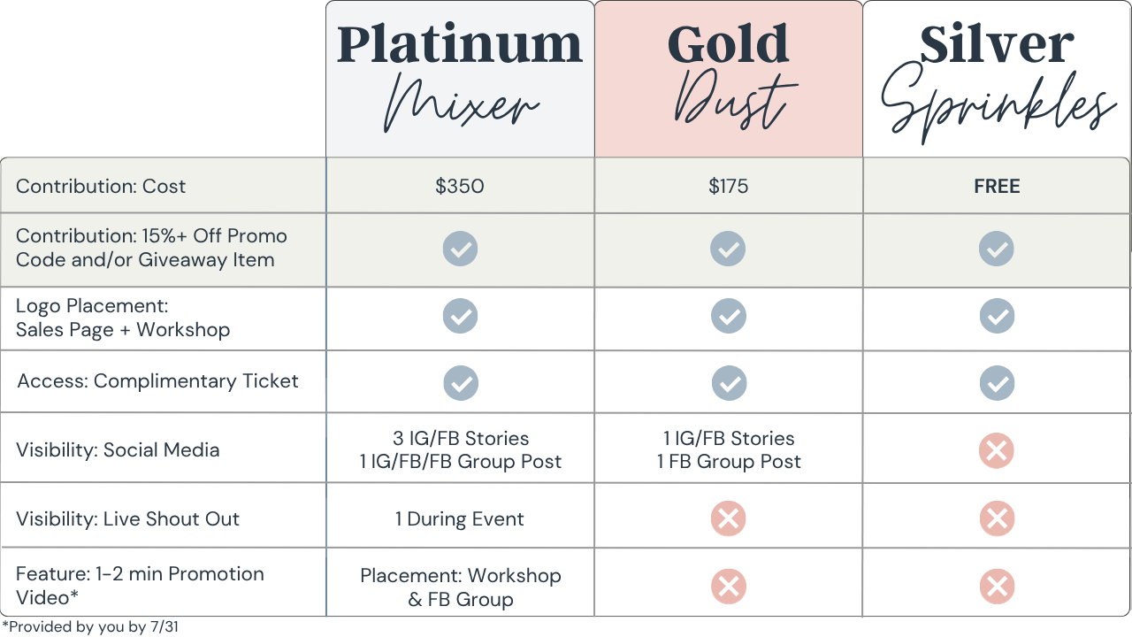Select the Silver Sprinkles column header
The height and width of the screenshot is (637, 1132).
(997, 80)
